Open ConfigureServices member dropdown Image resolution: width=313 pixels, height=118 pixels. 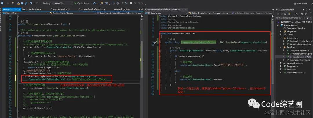120,13
